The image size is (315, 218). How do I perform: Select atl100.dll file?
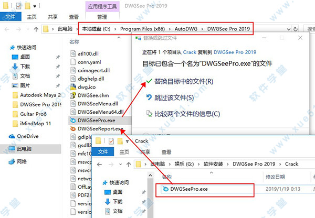88,54
